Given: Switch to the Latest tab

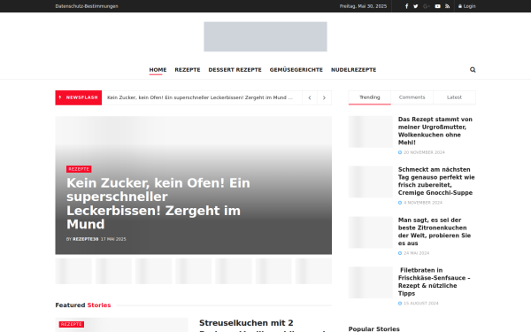Looking at the screenshot, I should pos(454,97).
